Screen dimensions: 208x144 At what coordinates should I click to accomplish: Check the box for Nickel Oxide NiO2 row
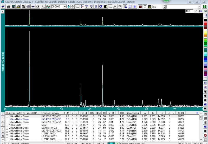tap(7, 125)
